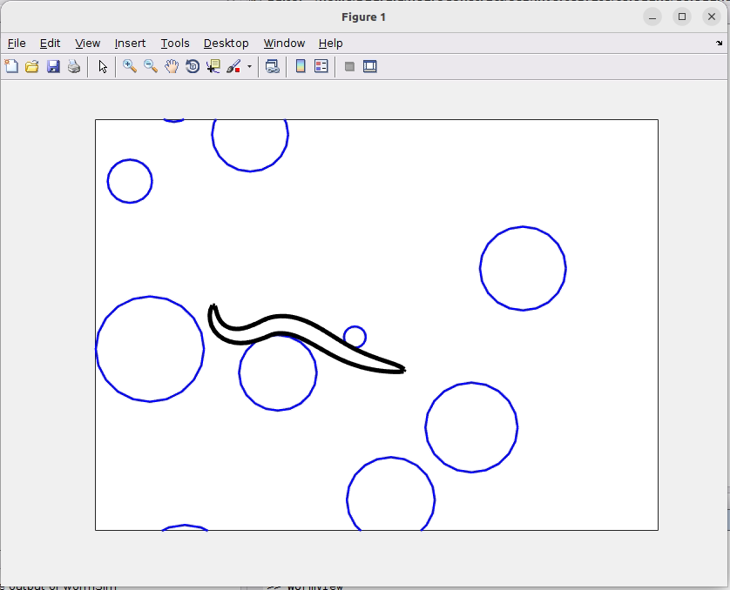Image resolution: width=730 pixels, height=590 pixels.
Task: Open a file with the folder icon
Action: click(x=32, y=66)
